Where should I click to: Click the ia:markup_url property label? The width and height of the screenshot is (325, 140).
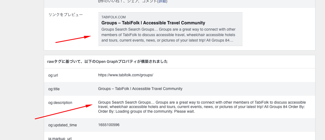(60, 138)
